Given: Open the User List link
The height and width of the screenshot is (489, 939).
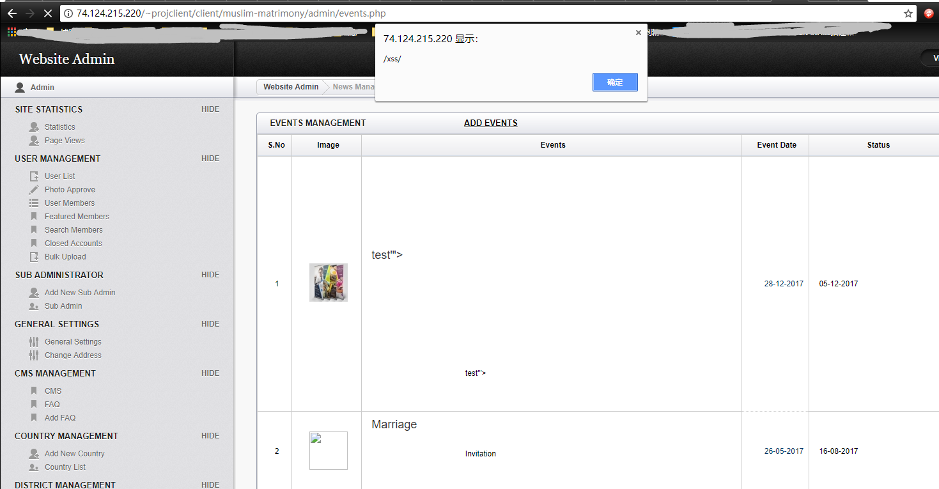Looking at the screenshot, I should [x=60, y=176].
